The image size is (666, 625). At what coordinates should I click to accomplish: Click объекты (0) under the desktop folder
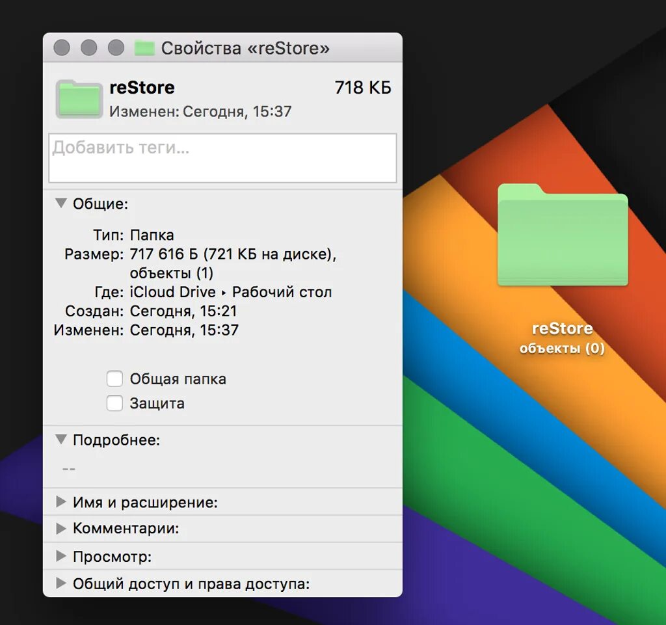tap(562, 348)
